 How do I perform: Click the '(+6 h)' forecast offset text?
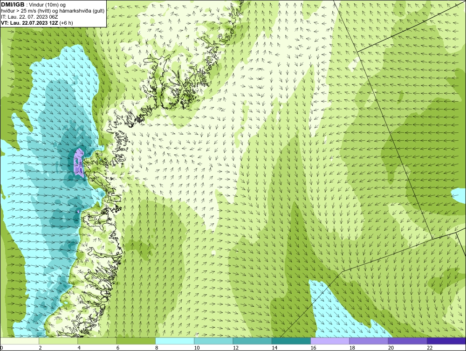click(66, 22)
